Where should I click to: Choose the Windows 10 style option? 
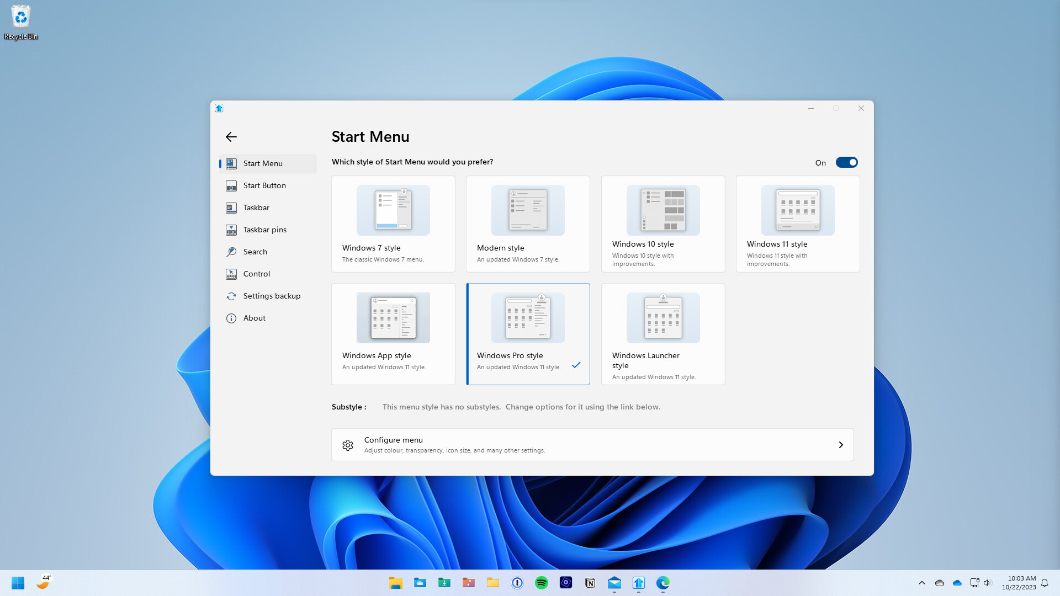(662, 223)
